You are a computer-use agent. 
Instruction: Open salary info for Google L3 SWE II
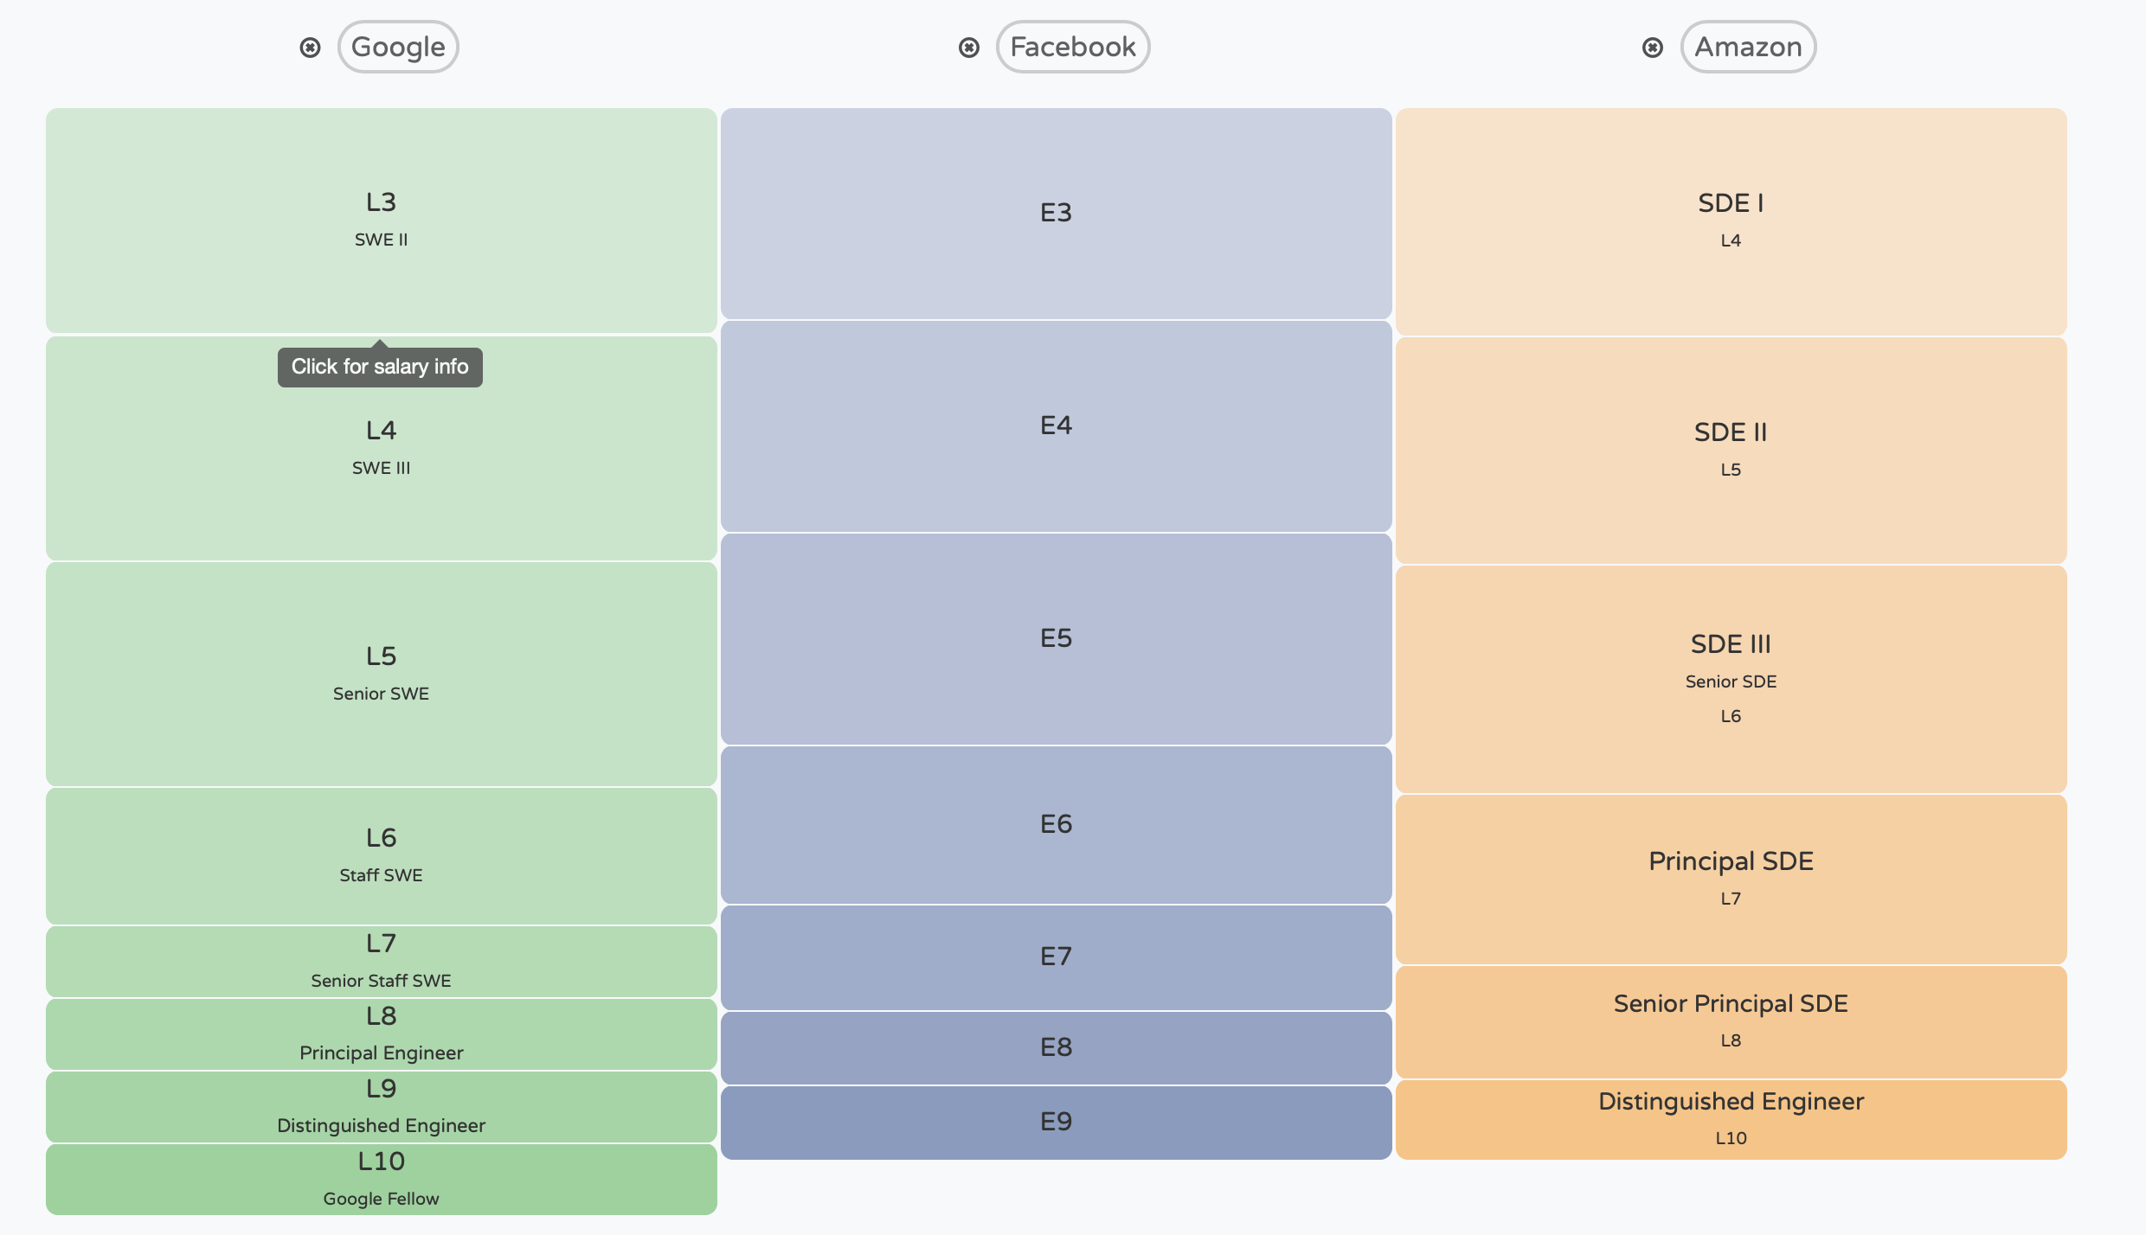[x=381, y=220]
